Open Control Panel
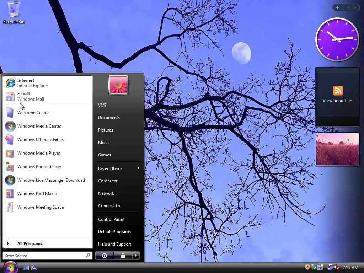This screenshot has width=364, height=273. (119, 219)
